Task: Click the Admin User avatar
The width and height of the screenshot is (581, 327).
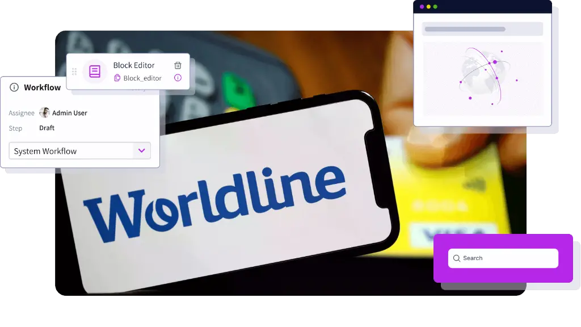Action: (x=45, y=112)
